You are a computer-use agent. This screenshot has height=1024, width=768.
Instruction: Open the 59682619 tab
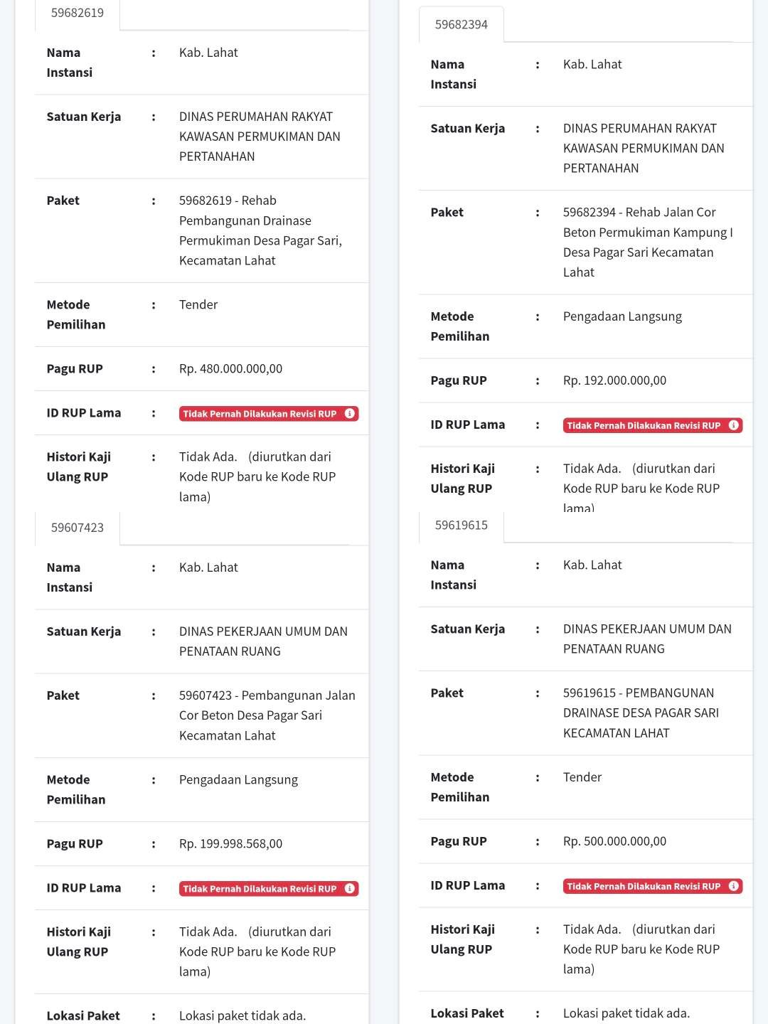[78, 13]
